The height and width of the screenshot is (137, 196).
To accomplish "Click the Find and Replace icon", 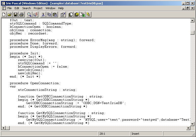I will [35, 15].
